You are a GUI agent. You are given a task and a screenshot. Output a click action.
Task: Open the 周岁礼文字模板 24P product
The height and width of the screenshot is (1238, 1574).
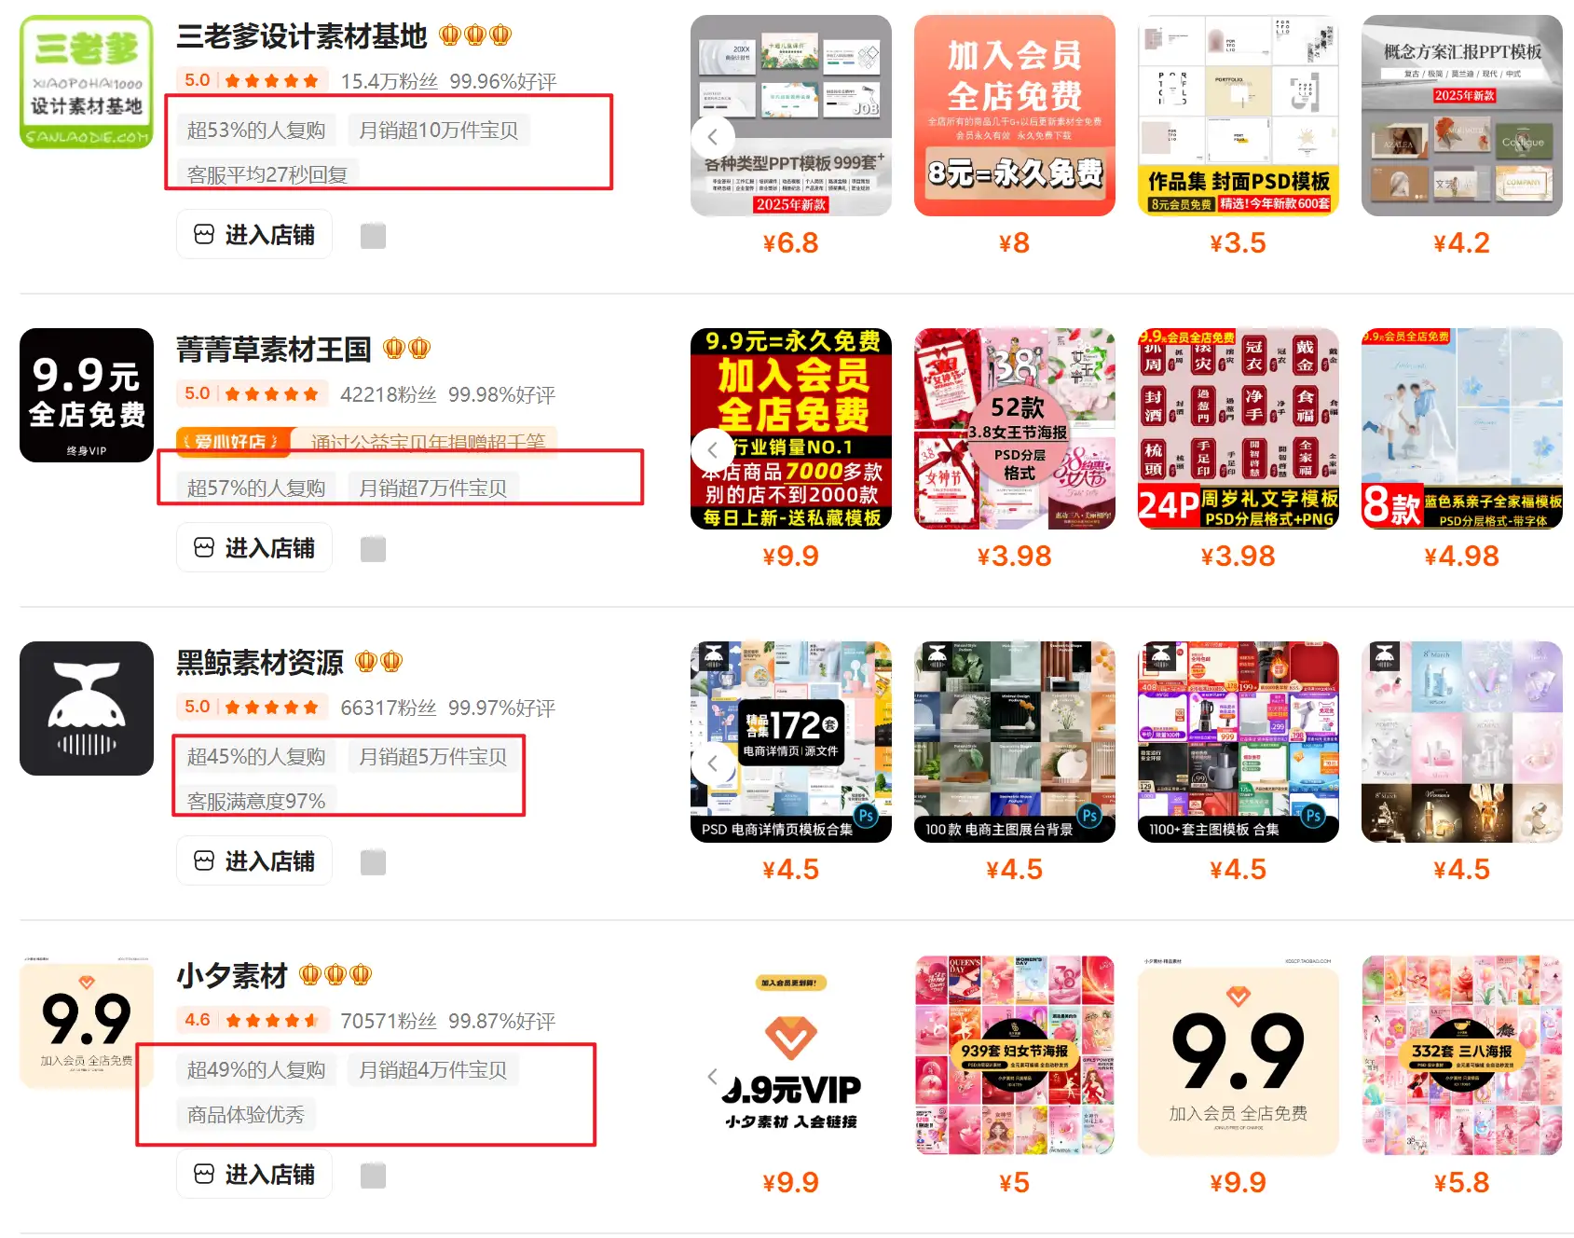coord(1239,429)
